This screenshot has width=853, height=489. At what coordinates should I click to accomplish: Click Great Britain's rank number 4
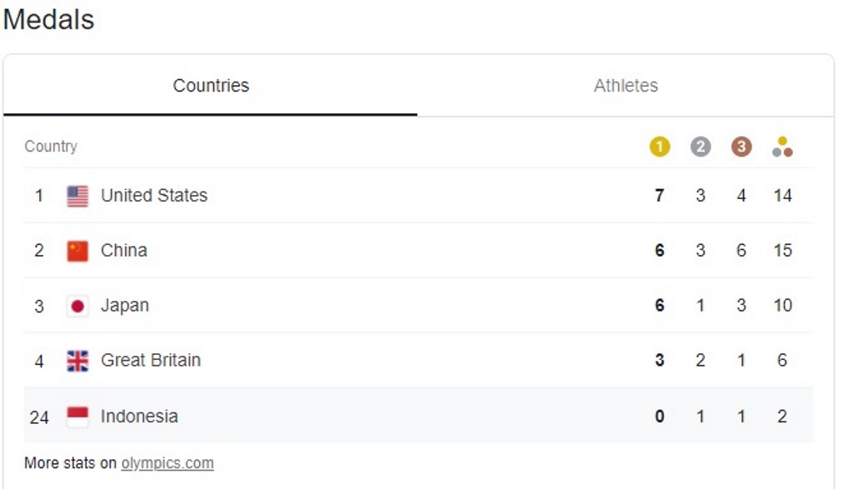[37, 360]
